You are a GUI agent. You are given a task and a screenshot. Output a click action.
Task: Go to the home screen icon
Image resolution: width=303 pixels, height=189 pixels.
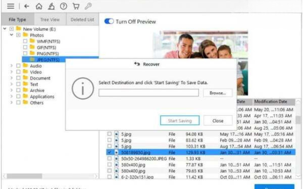(39, 6)
